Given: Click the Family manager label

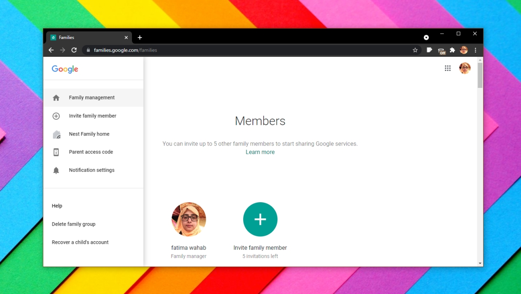Looking at the screenshot, I should (x=189, y=256).
